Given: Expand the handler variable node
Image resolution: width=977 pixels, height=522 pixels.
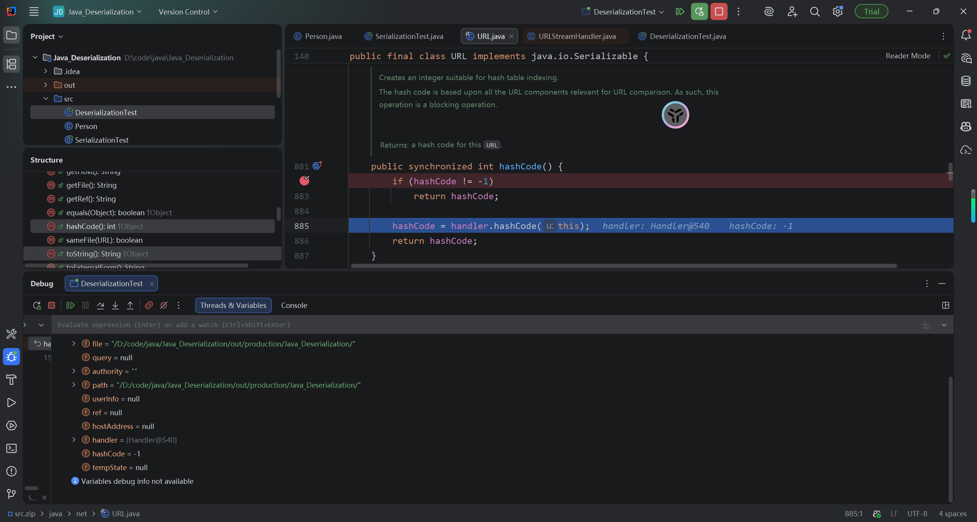Looking at the screenshot, I should click(74, 440).
